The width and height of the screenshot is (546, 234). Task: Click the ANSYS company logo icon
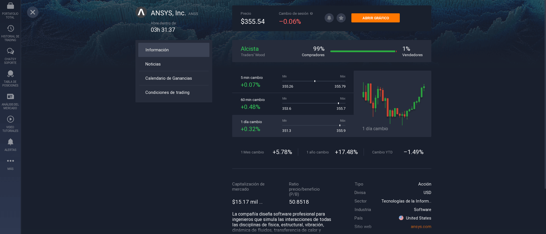[141, 12]
